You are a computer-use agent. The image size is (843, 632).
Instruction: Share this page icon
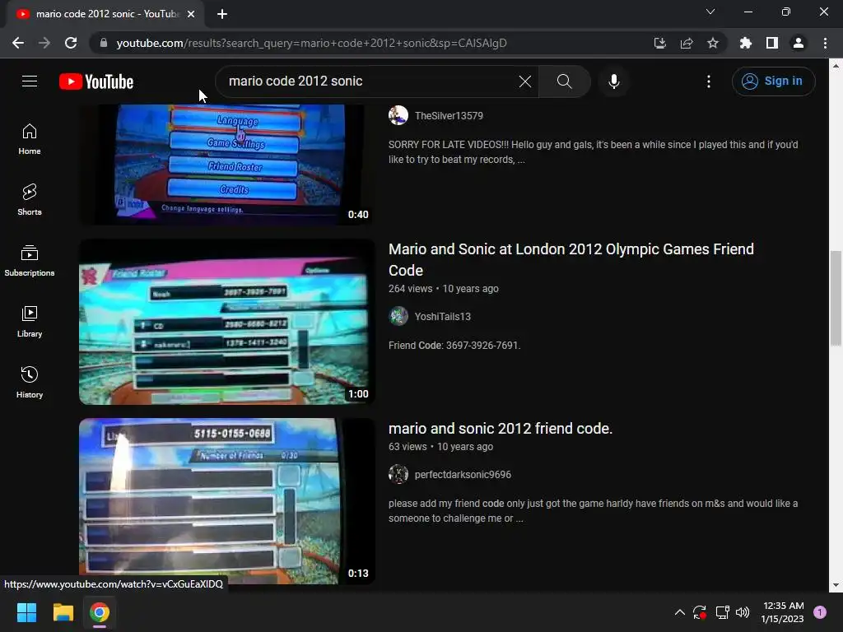click(687, 43)
